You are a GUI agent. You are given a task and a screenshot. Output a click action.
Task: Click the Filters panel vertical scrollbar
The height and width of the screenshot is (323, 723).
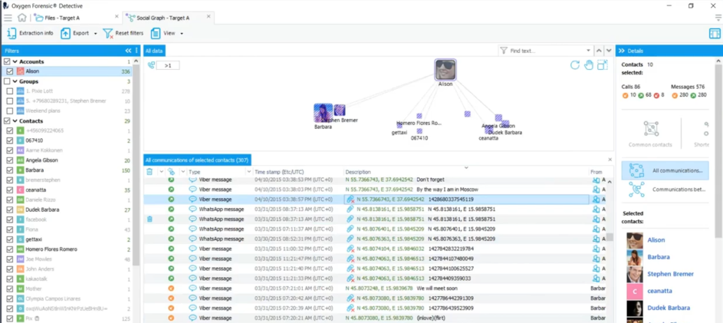(136, 166)
